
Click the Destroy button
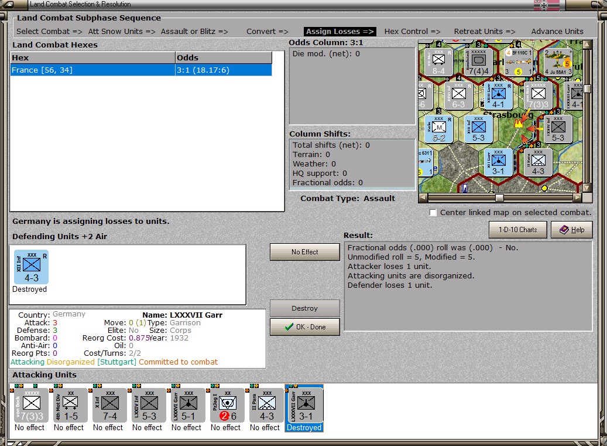pos(304,308)
